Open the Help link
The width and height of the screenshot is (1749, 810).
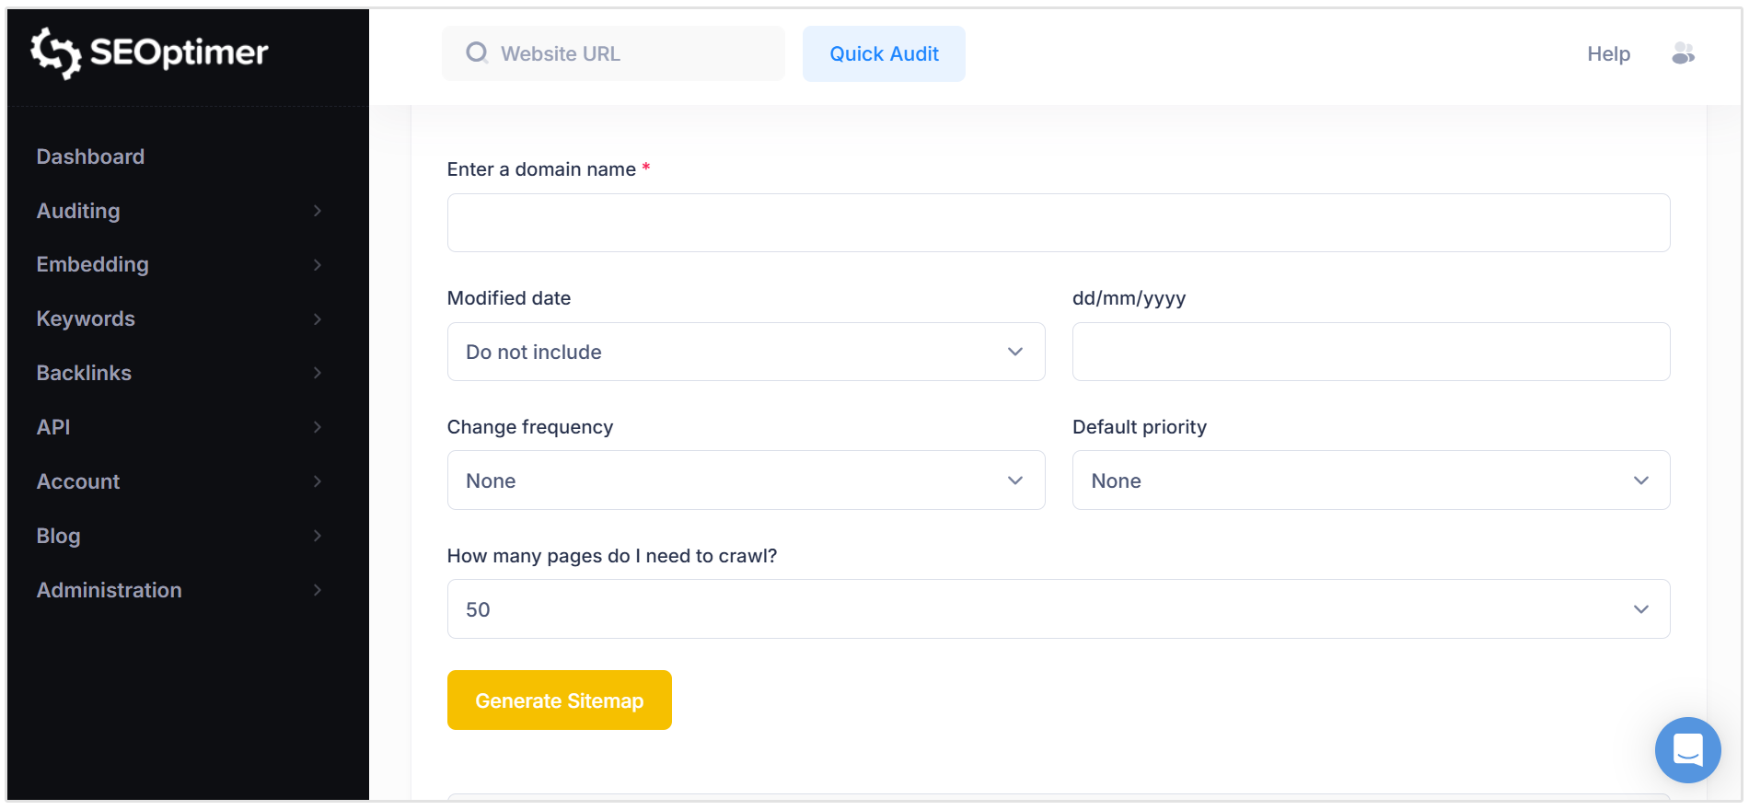pyautogui.click(x=1608, y=53)
